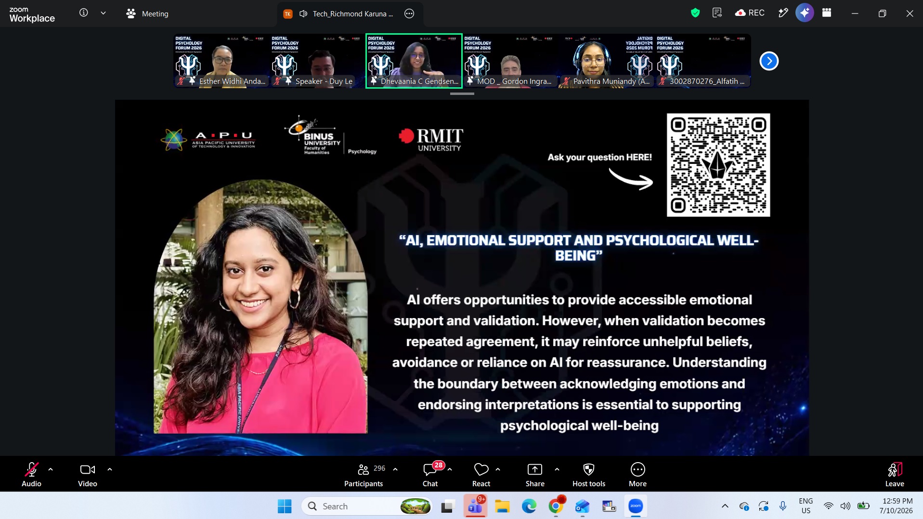The image size is (923, 519).
Task: Turn on camera with Video button
Action: click(88, 475)
